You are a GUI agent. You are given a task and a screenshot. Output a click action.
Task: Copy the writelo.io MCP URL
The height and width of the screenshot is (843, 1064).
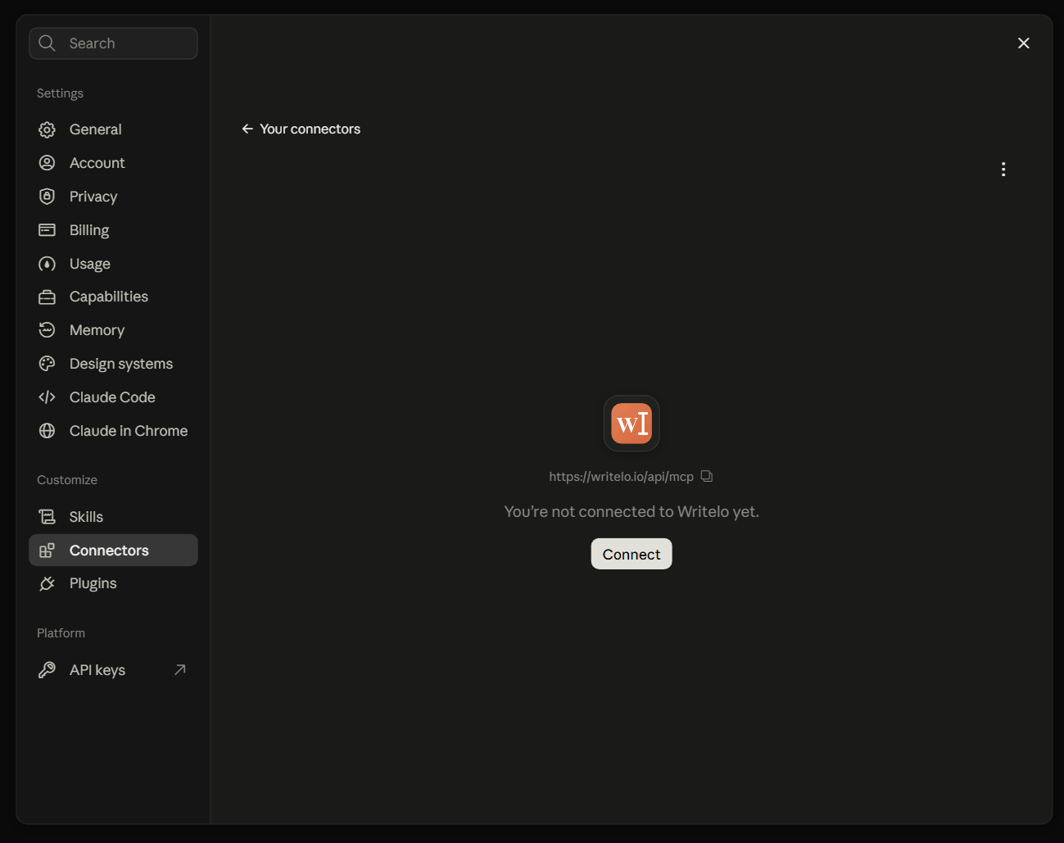[x=707, y=476]
